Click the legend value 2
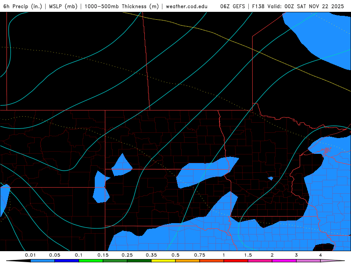Image resolution: width=351 pixels, height=263 pixels. click(272, 255)
